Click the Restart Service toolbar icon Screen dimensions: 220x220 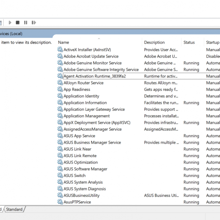(33, 23)
